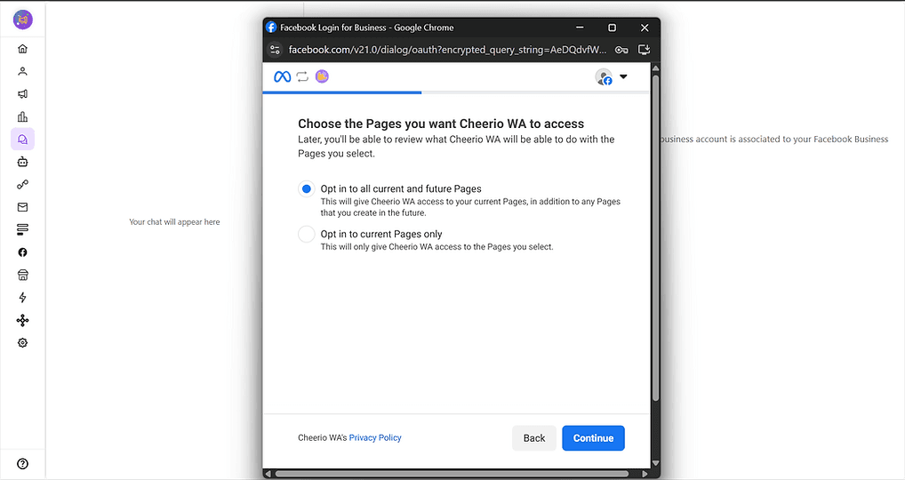
Task: Click the Facebook profile avatar in dialog
Action: 604,76
